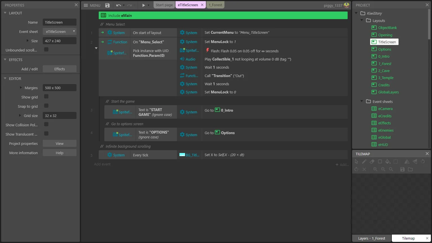This screenshot has height=243, width=432.
Task: Expand the Margins property arrow
Action: [21, 87]
